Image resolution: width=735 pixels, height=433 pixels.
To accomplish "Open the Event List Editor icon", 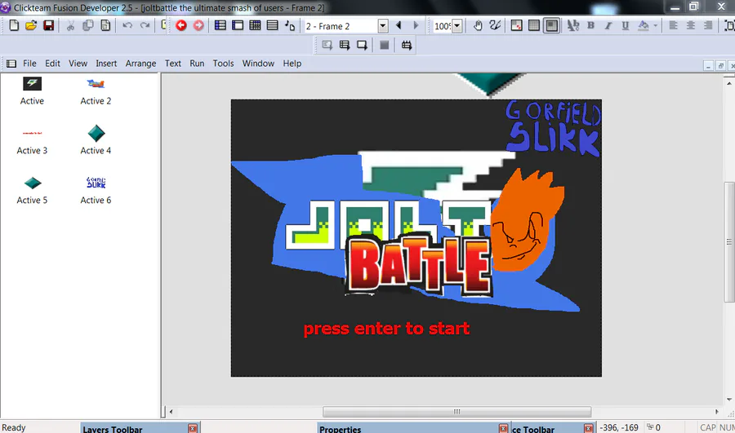I will pos(272,25).
